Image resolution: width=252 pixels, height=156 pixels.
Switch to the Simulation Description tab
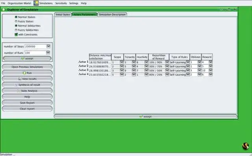click(112, 15)
